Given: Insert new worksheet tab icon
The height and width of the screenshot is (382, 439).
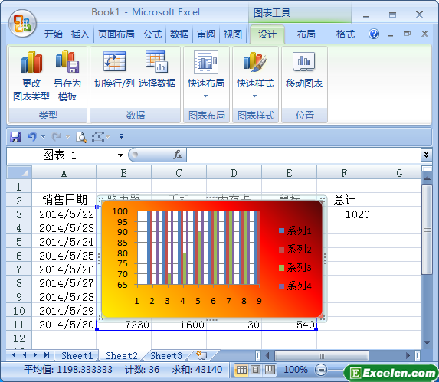Looking at the screenshot, I should tap(201, 355).
